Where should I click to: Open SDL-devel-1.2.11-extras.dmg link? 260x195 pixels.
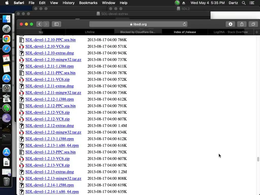click(50, 86)
